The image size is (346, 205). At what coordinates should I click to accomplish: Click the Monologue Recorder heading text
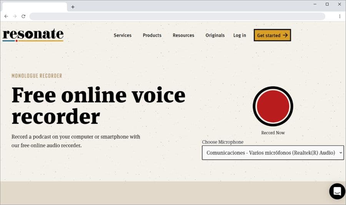click(37, 75)
